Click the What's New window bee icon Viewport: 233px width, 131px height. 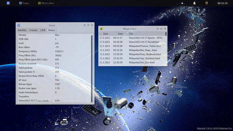click(101, 29)
